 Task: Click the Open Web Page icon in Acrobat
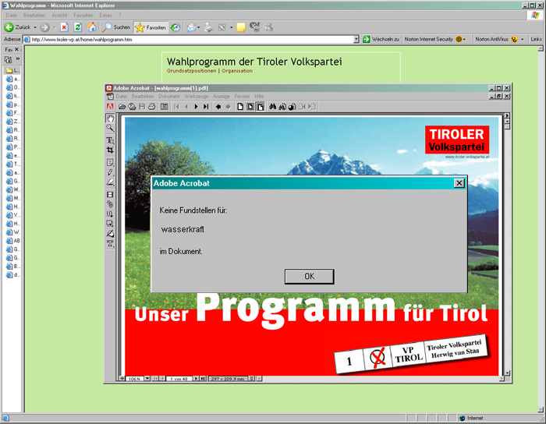[132, 107]
